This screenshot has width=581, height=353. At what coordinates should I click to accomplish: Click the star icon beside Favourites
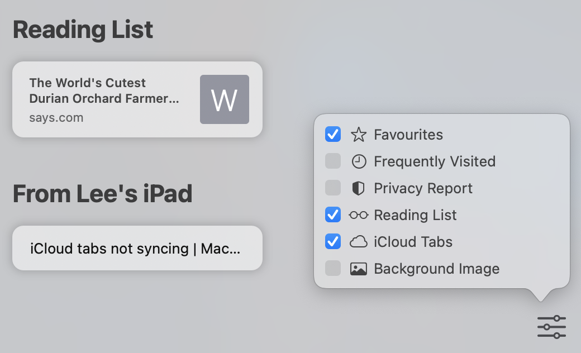tap(358, 135)
